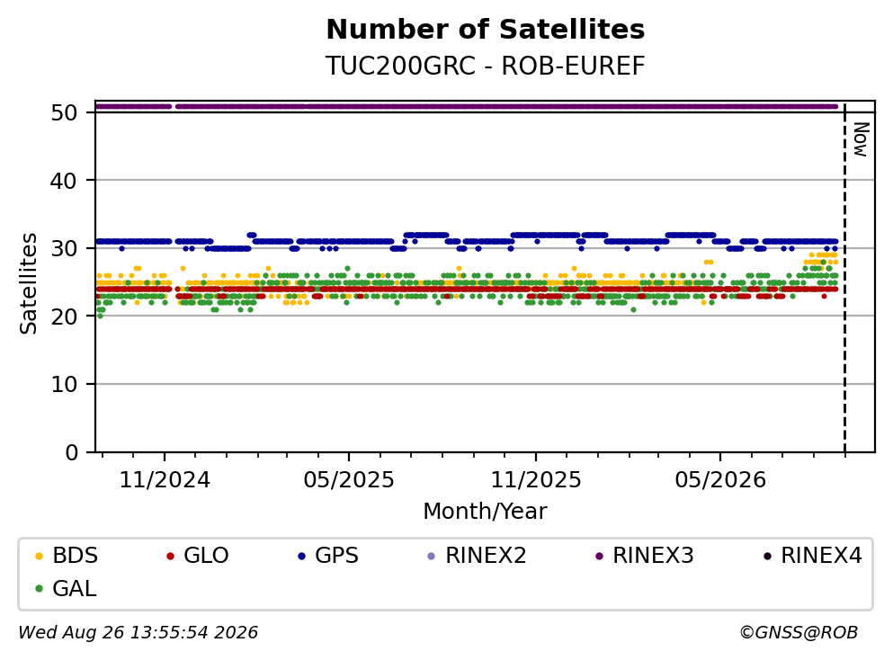Click the 'Satellites' y-axis title
Screen dimensions: 893x660
[x=29, y=283]
